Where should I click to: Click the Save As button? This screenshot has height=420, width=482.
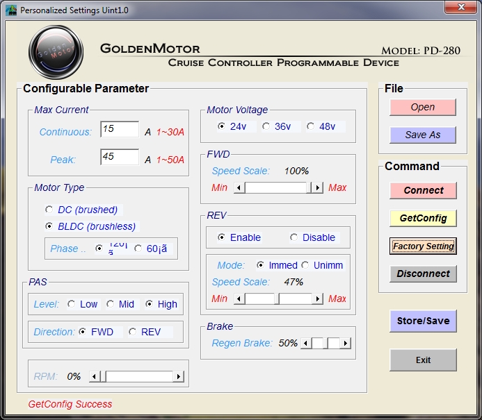click(x=423, y=135)
